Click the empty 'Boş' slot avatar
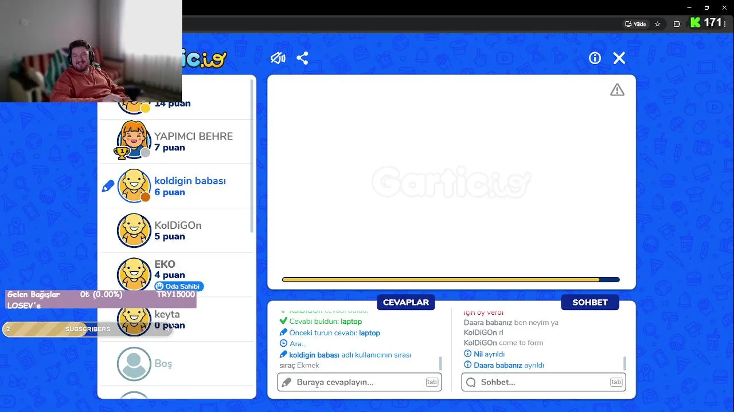Viewport: 734px width, 412px height. point(134,363)
